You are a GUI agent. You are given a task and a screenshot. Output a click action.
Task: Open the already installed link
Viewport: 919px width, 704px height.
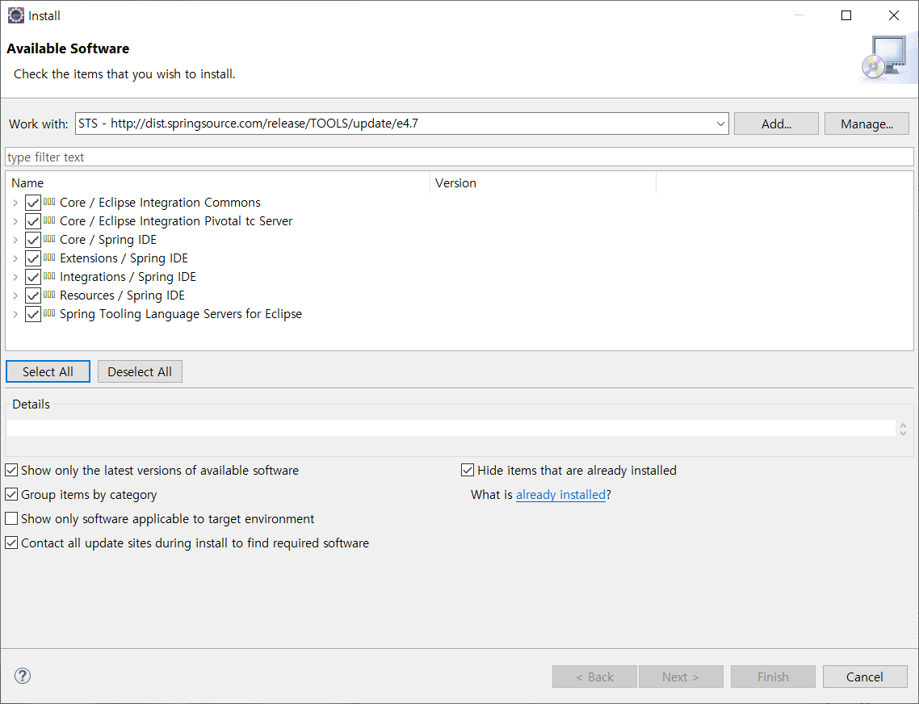tap(560, 495)
